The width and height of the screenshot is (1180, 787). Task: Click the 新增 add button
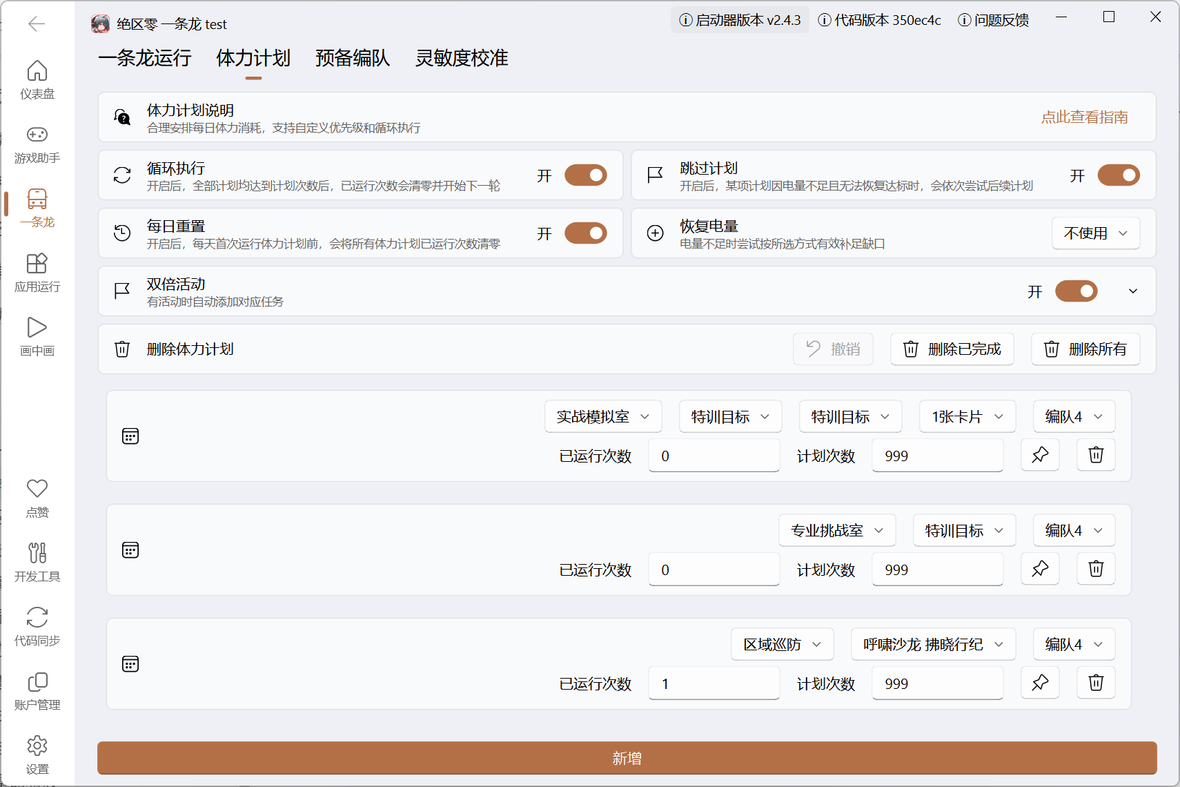pos(627,758)
